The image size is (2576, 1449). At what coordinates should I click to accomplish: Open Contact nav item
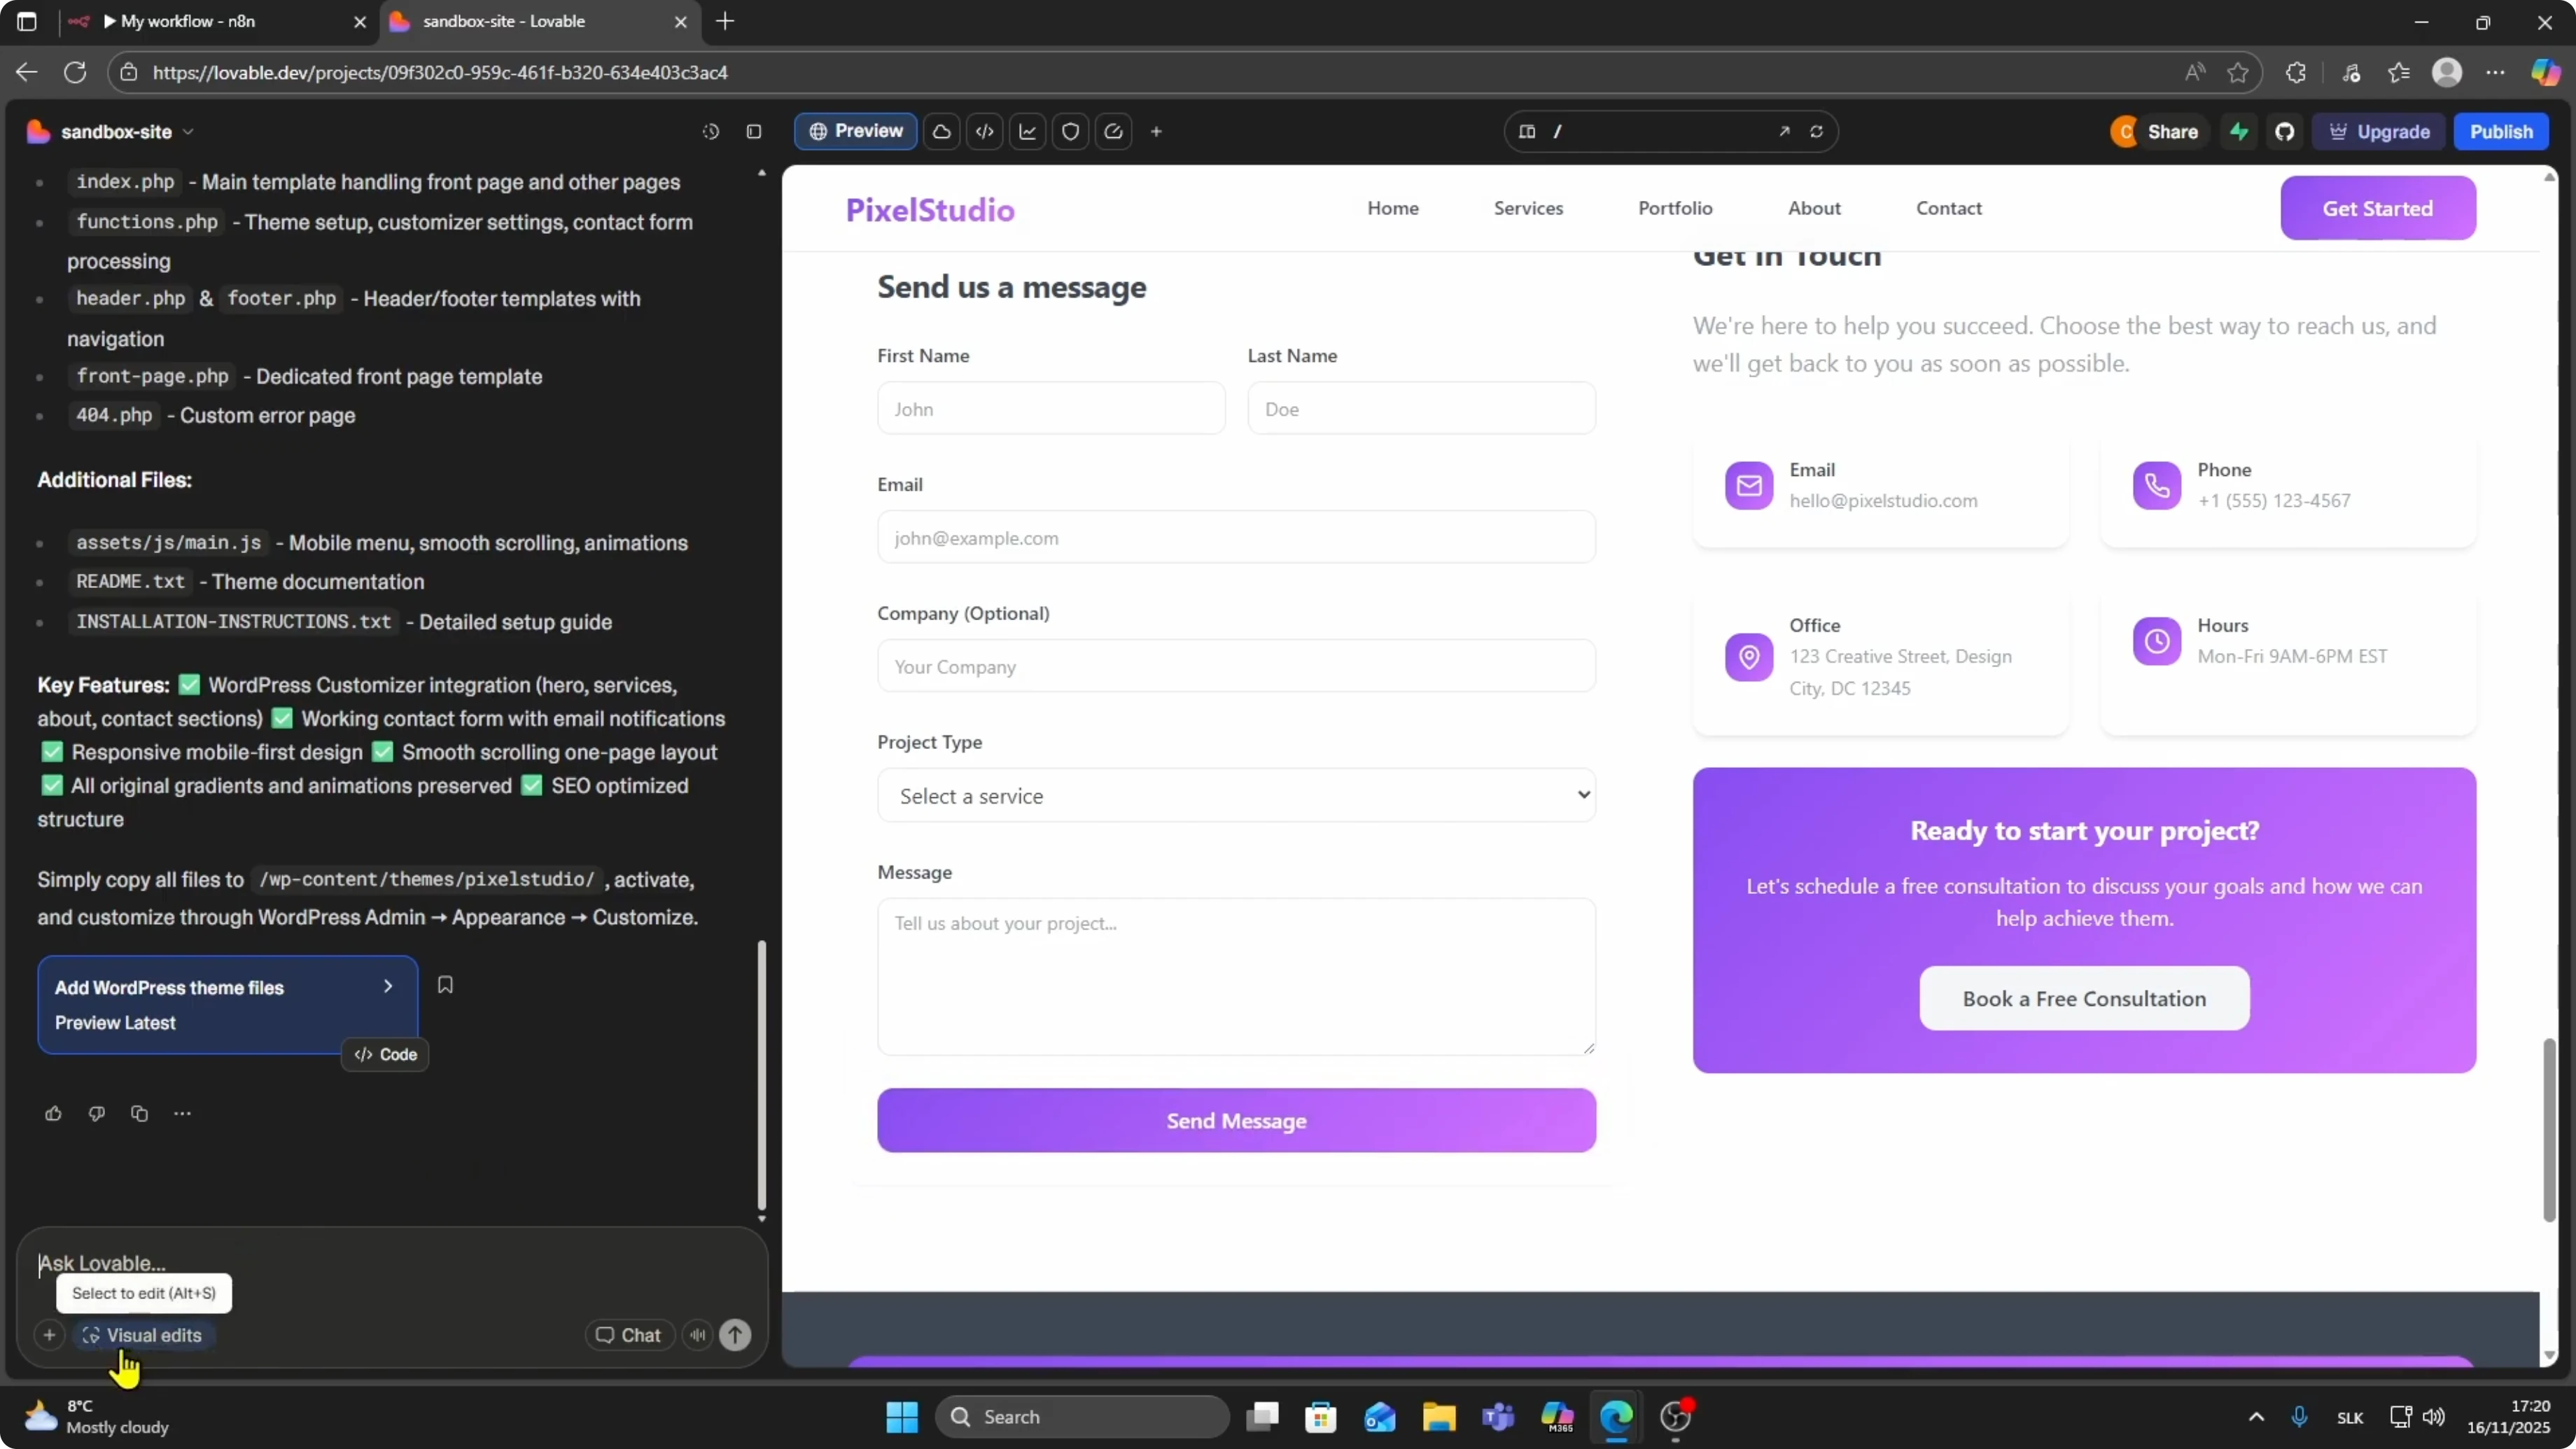(x=1948, y=208)
